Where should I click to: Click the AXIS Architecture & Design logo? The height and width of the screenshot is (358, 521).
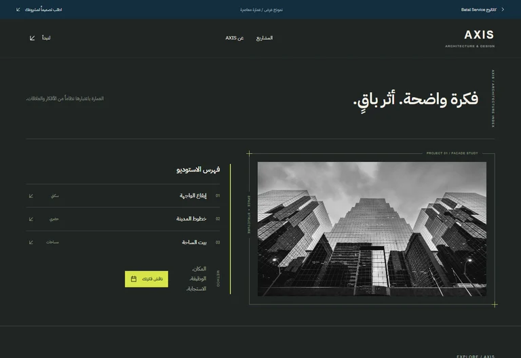click(470, 39)
